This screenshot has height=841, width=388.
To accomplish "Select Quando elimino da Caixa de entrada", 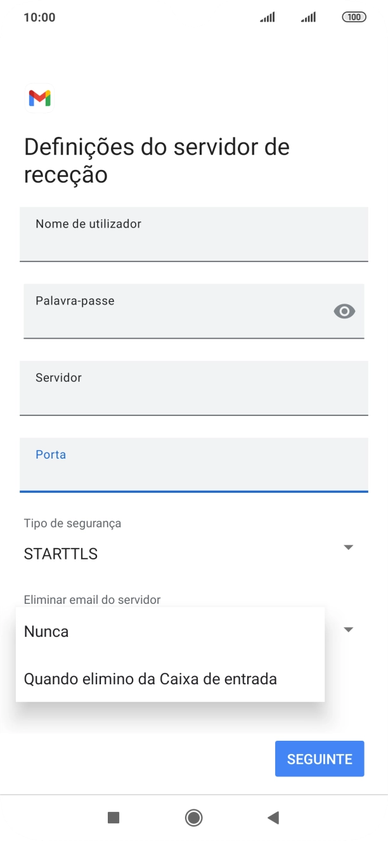I will [x=150, y=679].
